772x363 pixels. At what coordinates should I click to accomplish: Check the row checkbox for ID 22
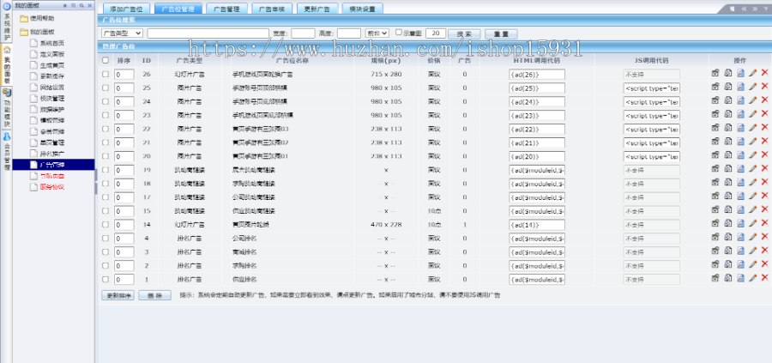[106, 129]
